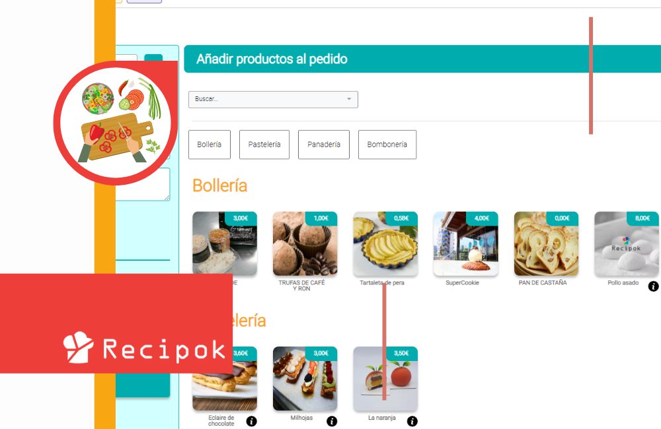This screenshot has width=661, height=429.
Task: Open the Panadería category
Action: click(324, 145)
